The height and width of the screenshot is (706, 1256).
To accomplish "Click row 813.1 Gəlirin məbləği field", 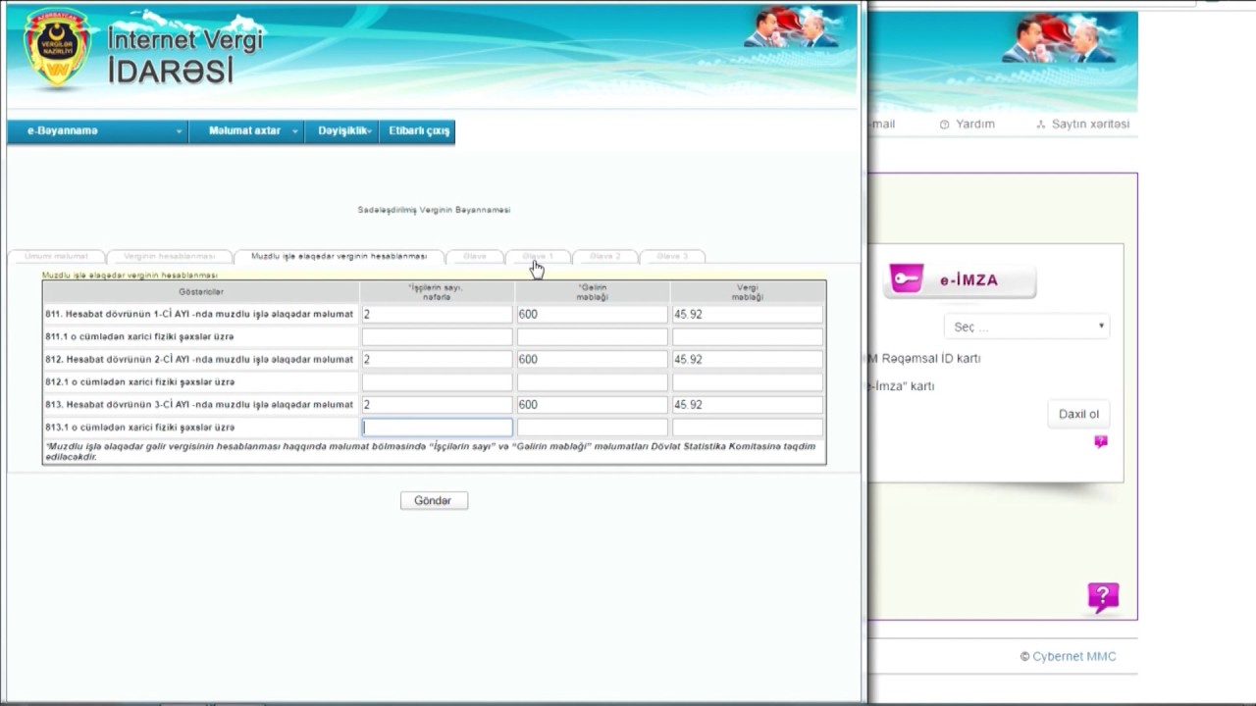I will pyautogui.click(x=593, y=428).
